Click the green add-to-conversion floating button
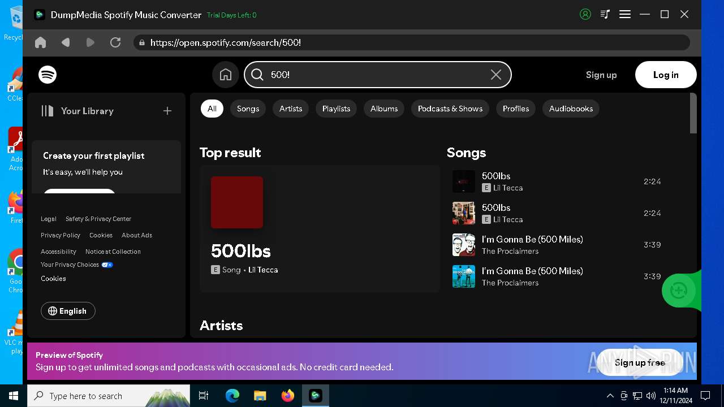The image size is (724, 407). point(679,291)
